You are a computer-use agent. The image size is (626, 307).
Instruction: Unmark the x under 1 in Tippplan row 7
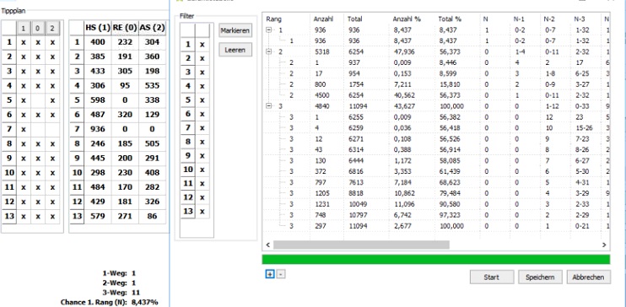click(x=24, y=129)
